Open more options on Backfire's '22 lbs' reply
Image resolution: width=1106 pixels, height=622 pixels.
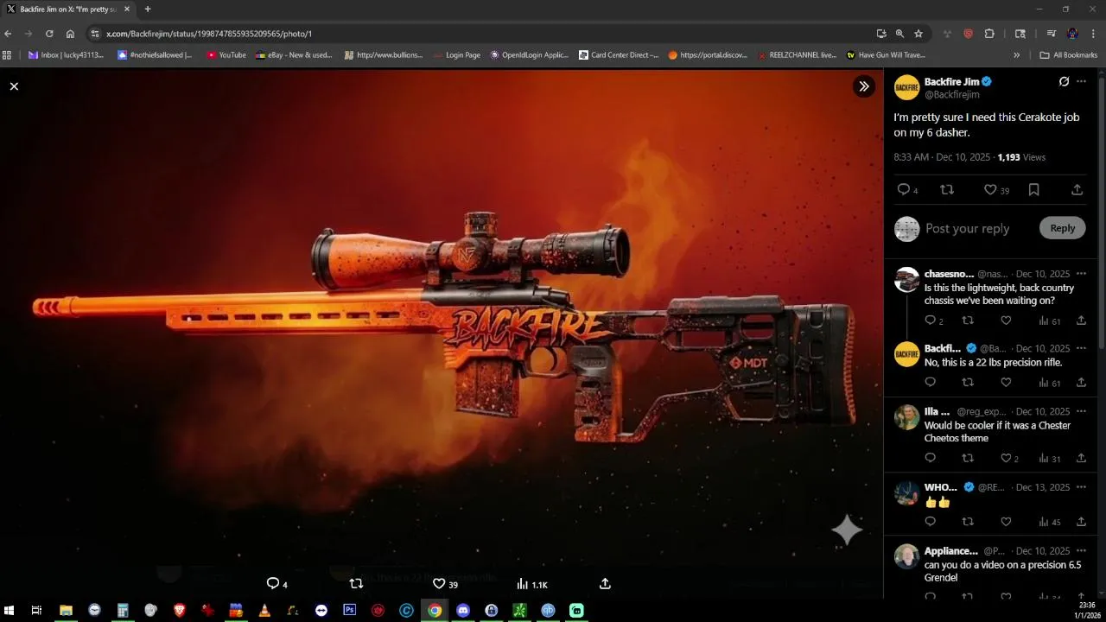pyautogui.click(x=1081, y=348)
